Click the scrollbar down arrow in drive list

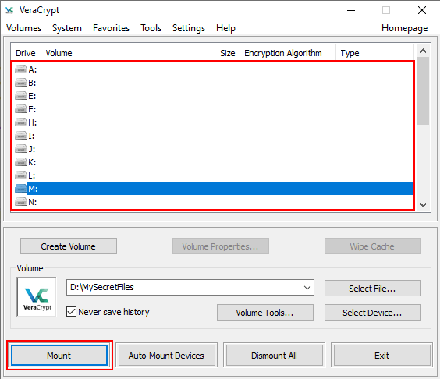(423, 205)
